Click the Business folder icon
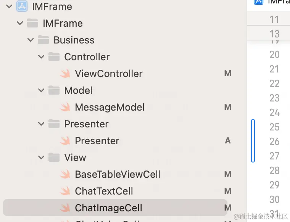 (x=43, y=40)
